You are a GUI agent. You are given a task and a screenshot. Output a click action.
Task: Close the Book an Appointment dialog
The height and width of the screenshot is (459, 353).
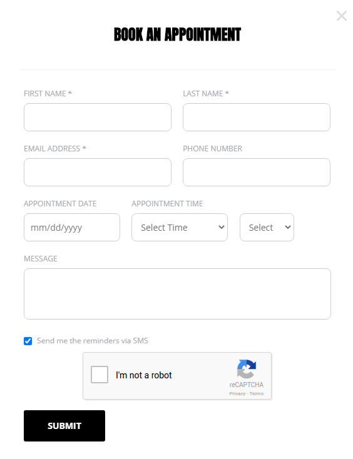click(342, 16)
